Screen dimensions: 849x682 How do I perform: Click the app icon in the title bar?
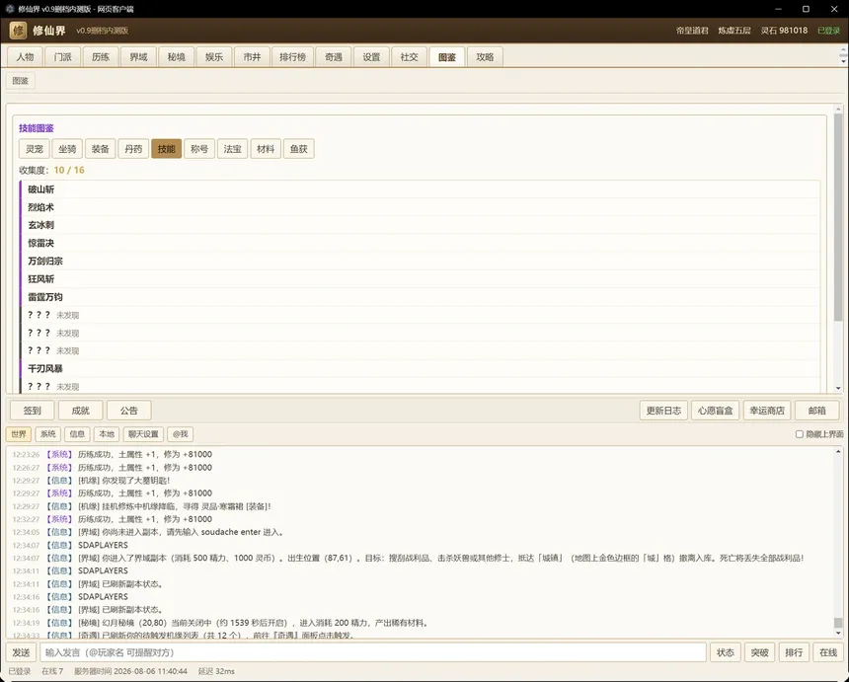click(x=9, y=9)
